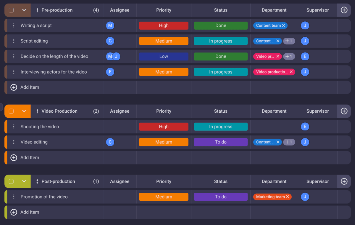Click the To do status on Promotion of the video
The height and width of the screenshot is (225, 355).
point(220,197)
